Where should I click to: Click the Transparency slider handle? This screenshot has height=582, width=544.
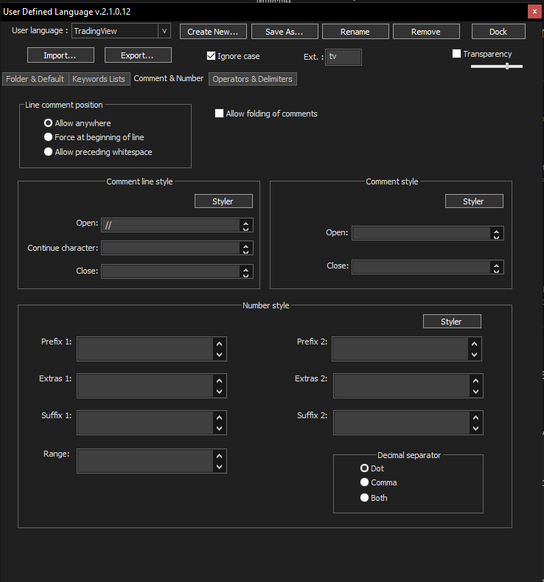(507, 66)
